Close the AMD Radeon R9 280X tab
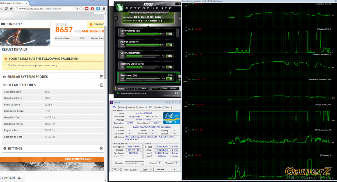This screenshot has height=182, width=337. (26, 3)
